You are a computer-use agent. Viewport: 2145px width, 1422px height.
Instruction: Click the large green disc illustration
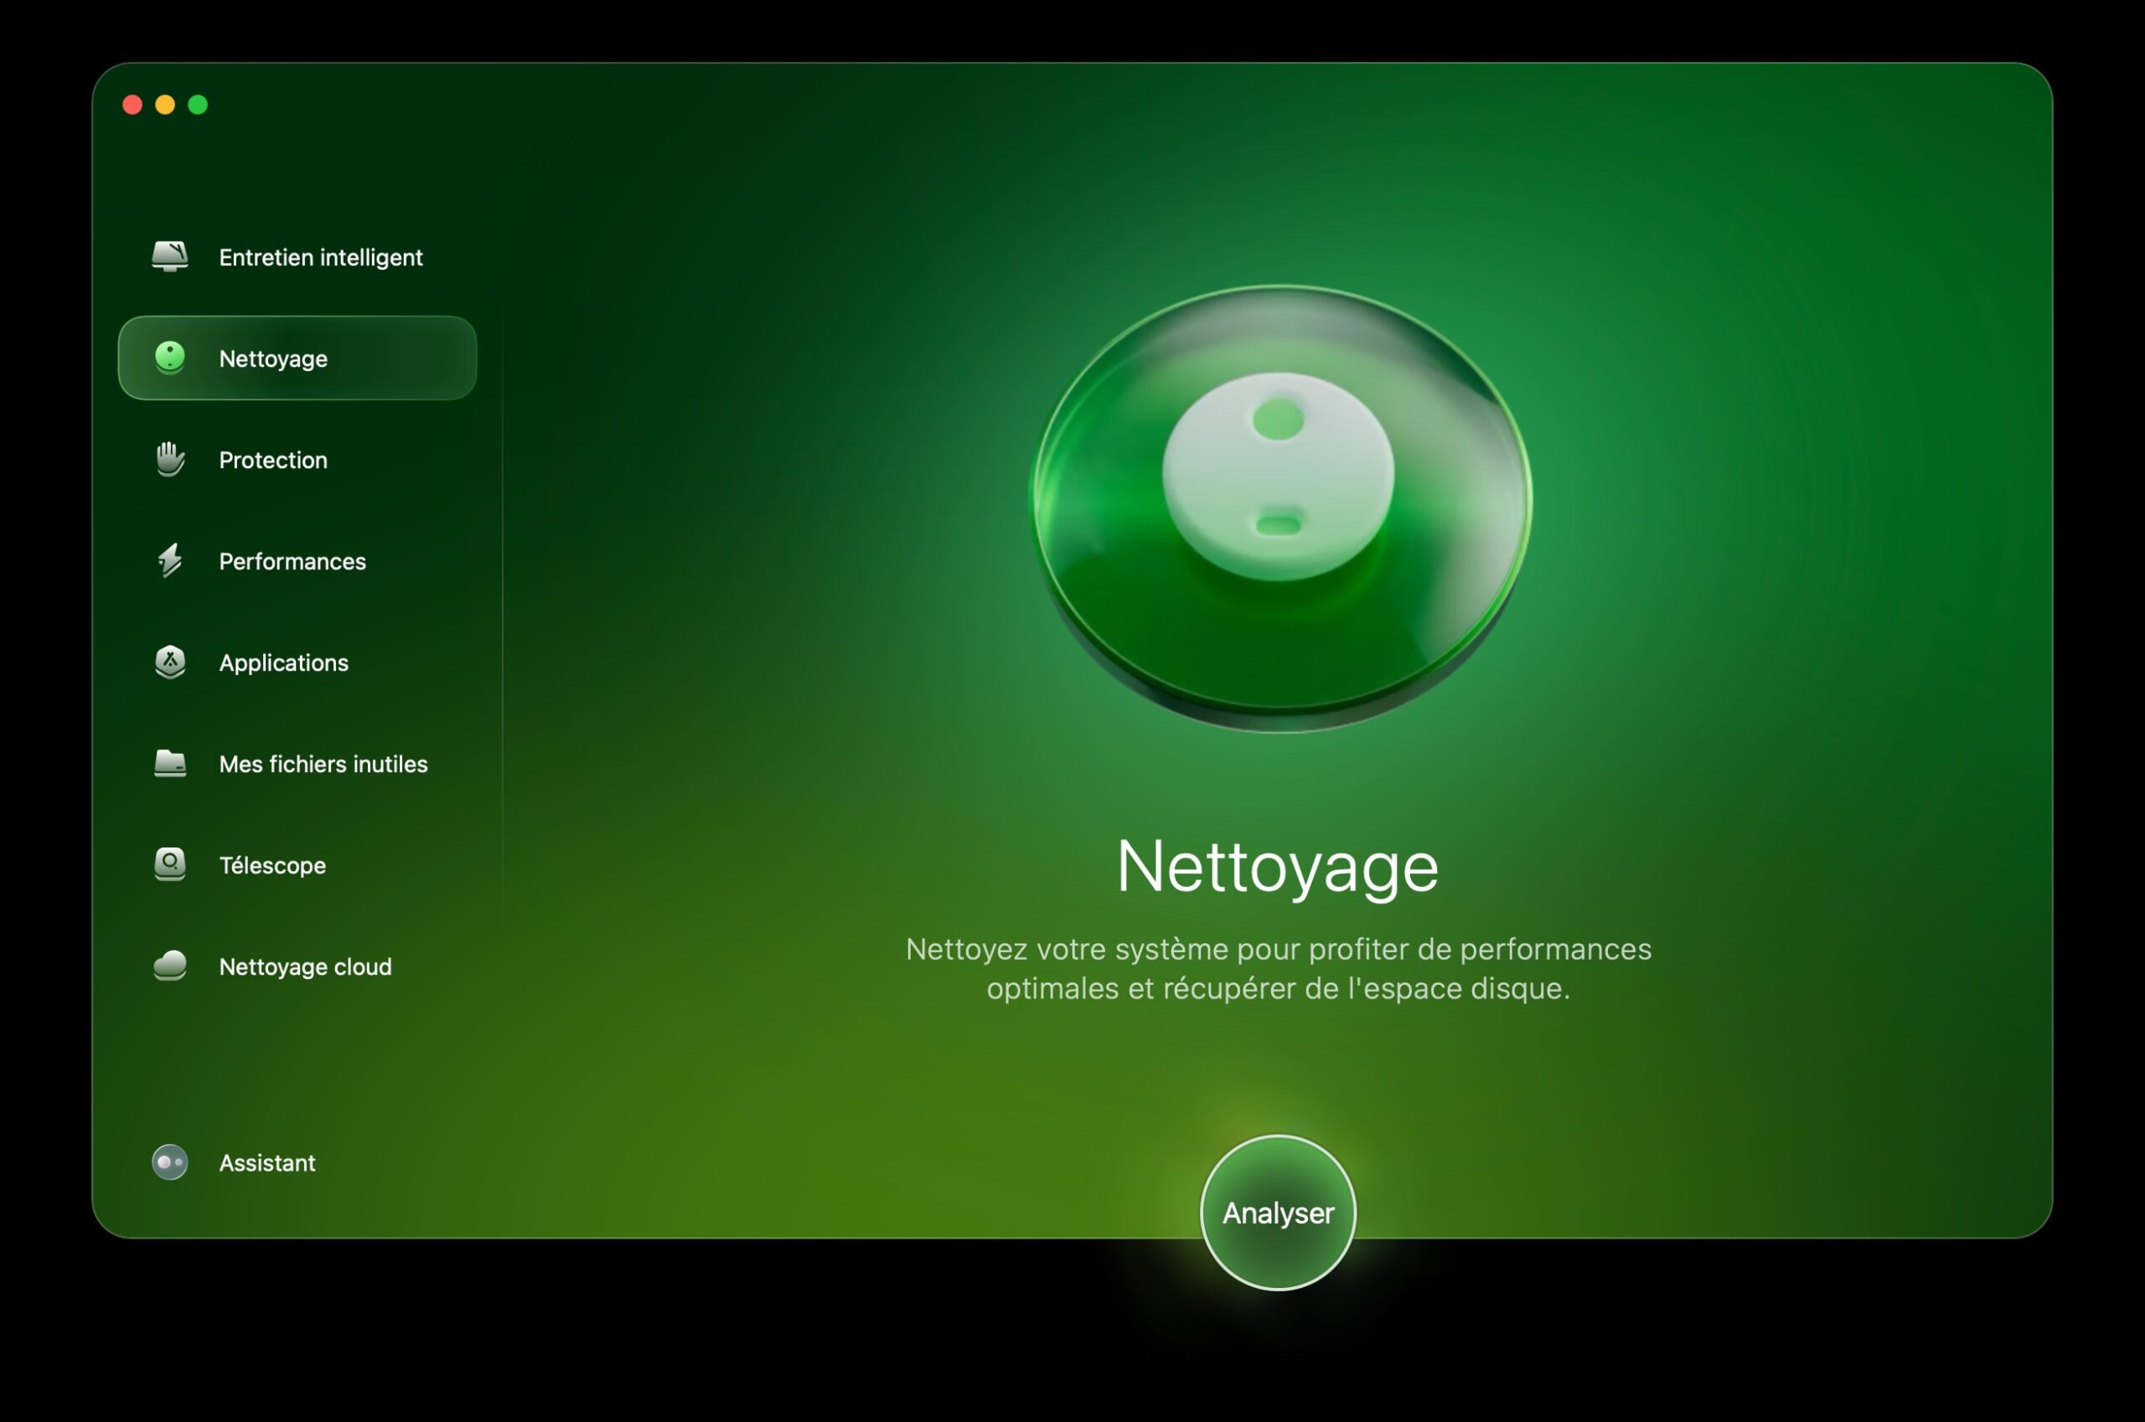coord(1280,507)
